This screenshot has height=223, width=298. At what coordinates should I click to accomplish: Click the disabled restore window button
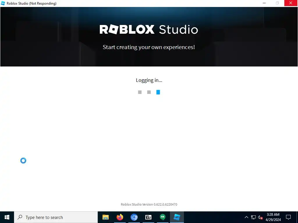pos(277,3)
